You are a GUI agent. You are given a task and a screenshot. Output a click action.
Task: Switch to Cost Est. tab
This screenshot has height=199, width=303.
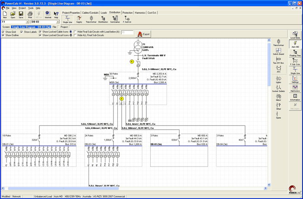152,13
